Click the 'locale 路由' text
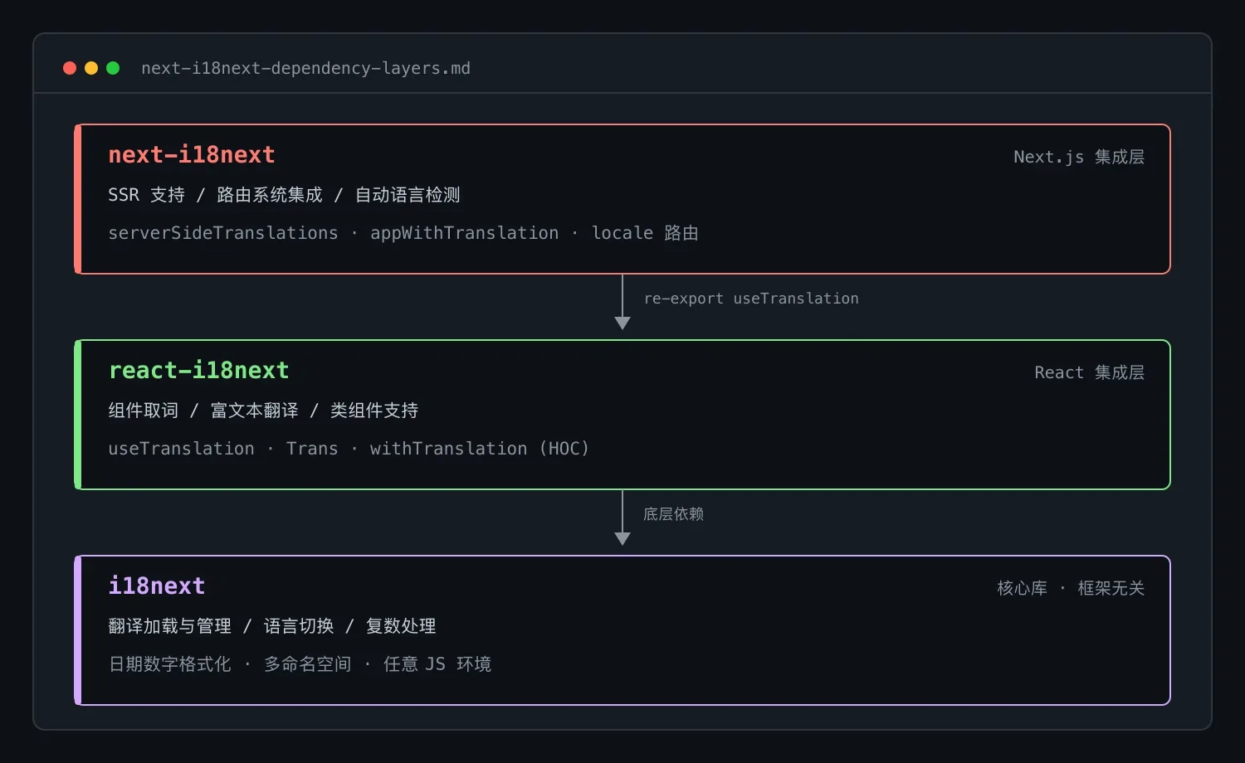 645,233
